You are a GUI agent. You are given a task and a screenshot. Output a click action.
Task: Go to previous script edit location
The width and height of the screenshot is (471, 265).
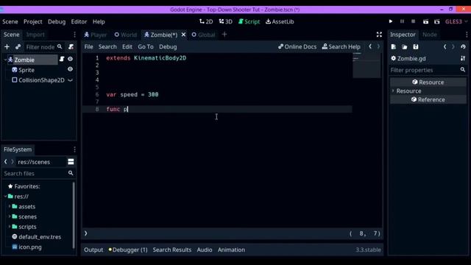point(370,46)
